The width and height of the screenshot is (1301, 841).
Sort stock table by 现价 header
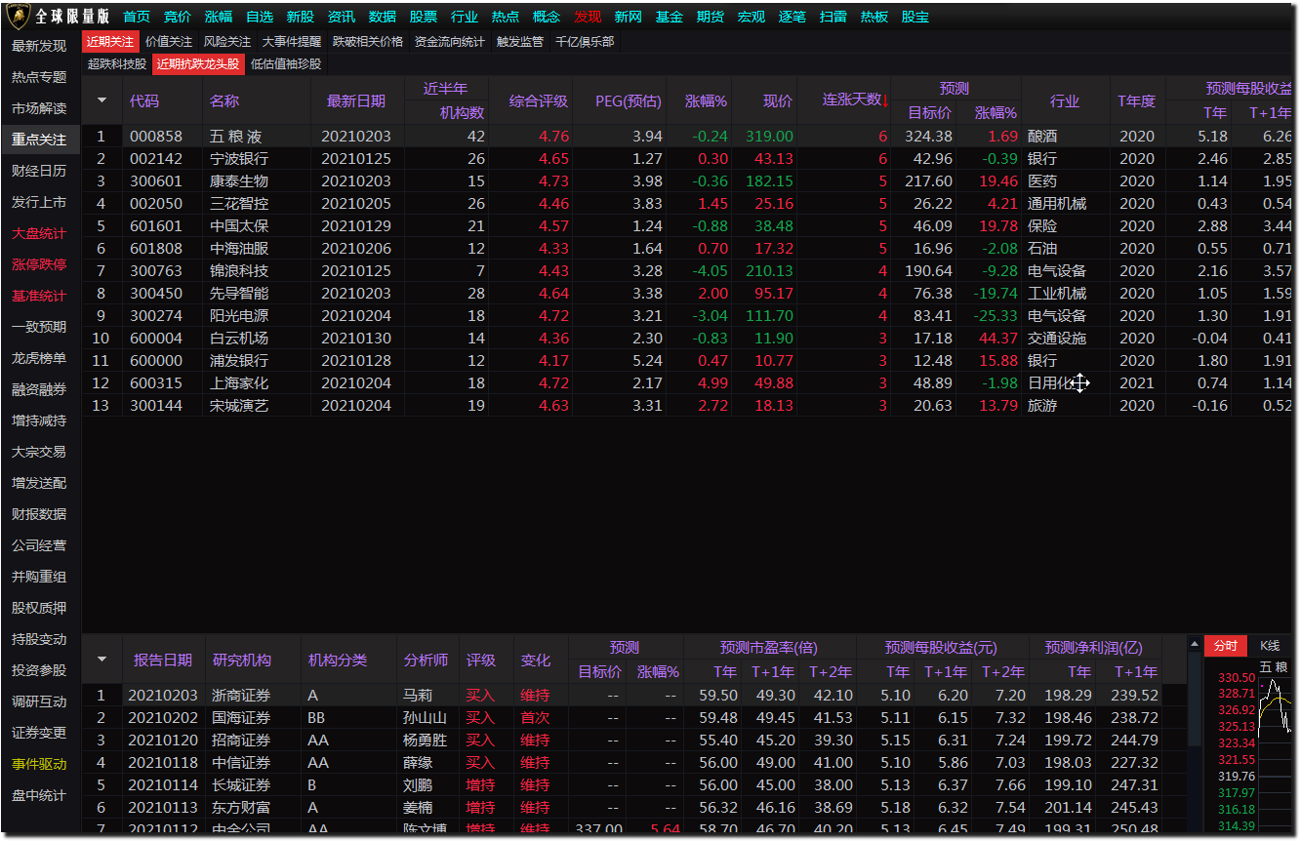coord(778,100)
